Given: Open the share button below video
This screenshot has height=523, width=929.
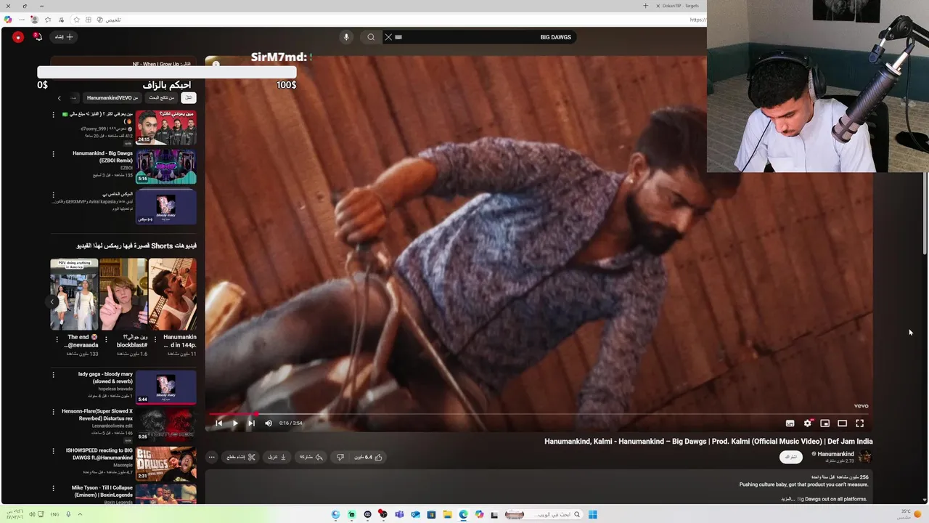Looking at the screenshot, I should pos(311,457).
